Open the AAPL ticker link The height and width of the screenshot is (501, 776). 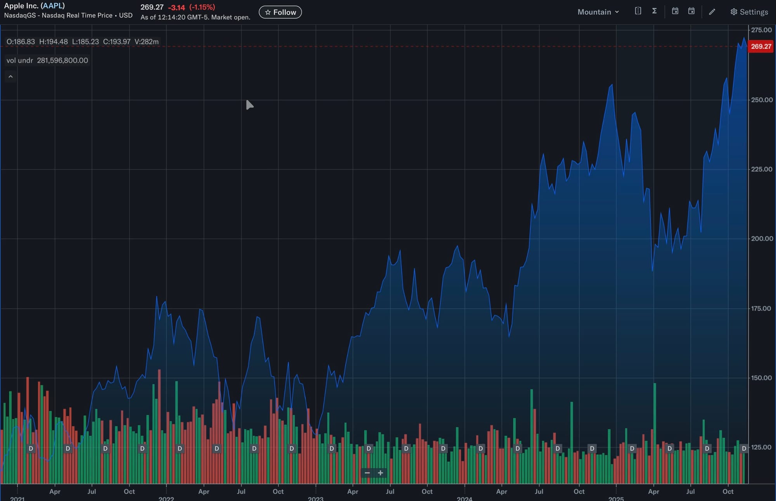click(x=53, y=6)
